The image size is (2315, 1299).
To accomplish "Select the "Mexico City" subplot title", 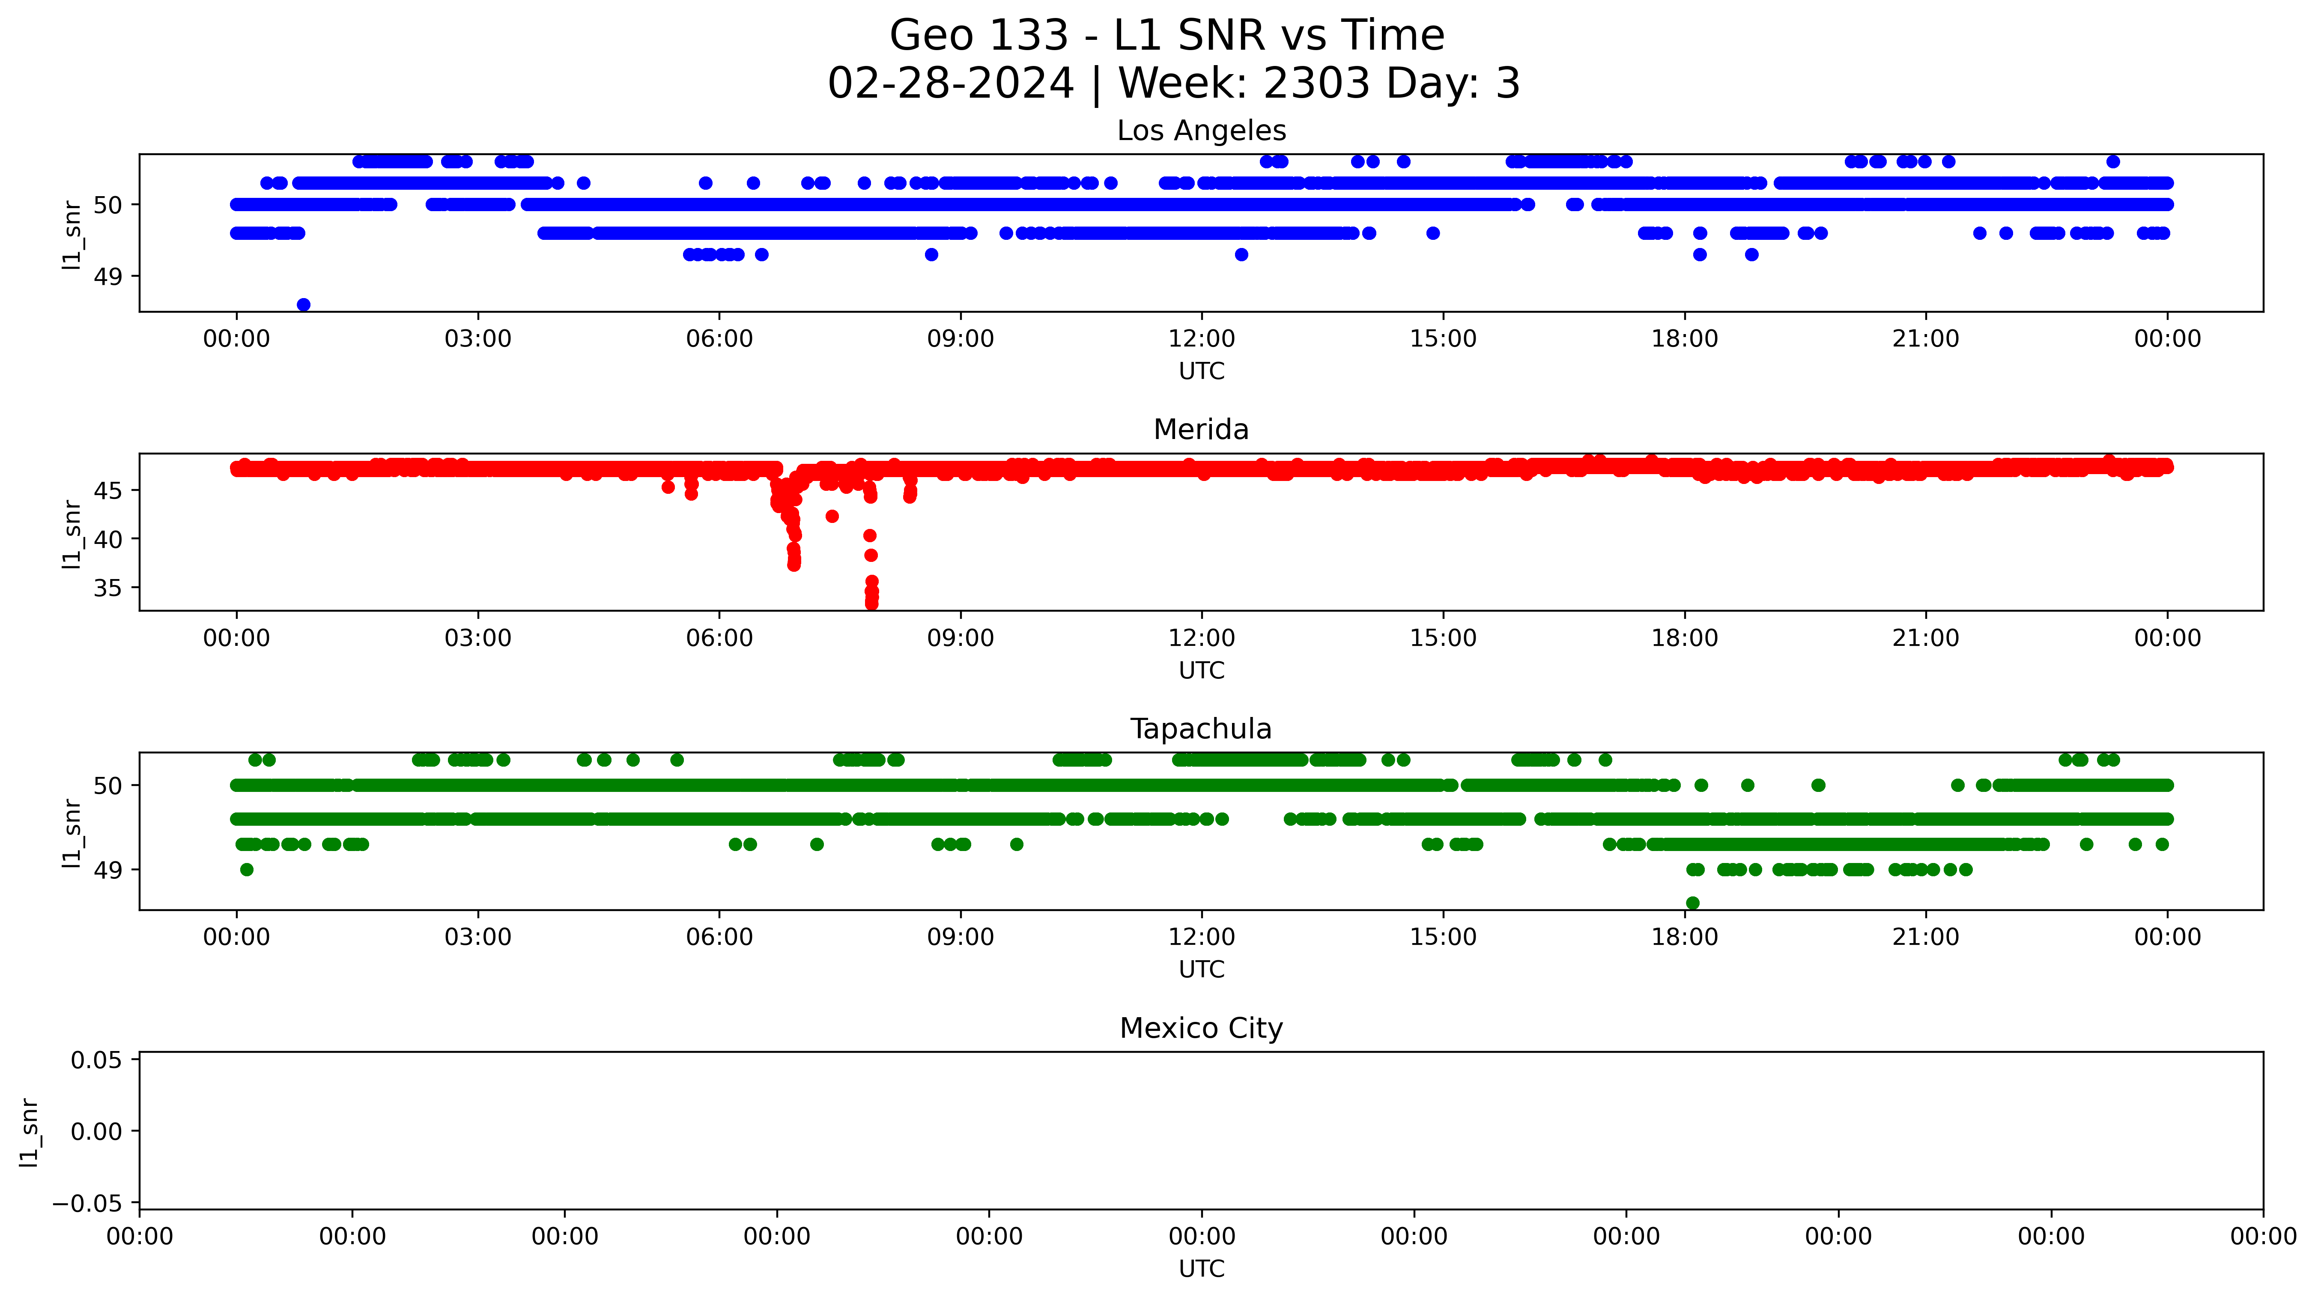I will [x=1202, y=1028].
